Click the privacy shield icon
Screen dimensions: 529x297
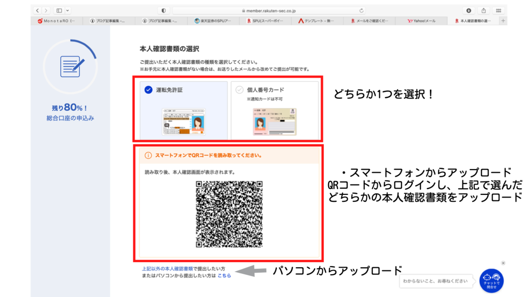point(164,11)
